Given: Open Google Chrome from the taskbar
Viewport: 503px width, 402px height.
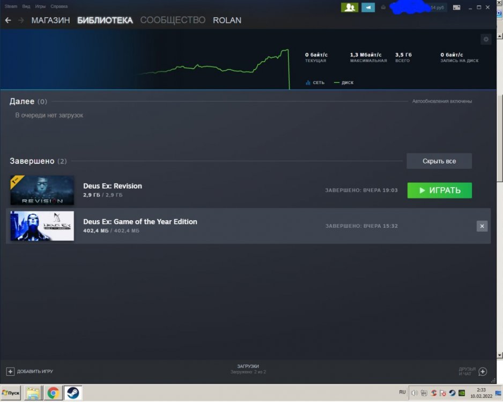Looking at the screenshot, I should click(x=53, y=393).
